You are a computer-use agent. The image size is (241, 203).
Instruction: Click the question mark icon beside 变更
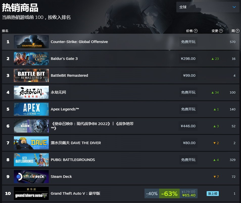coord(221,31)
